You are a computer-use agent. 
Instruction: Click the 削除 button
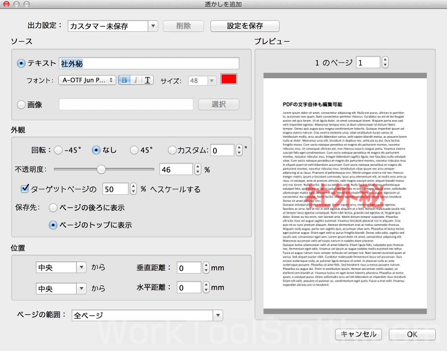coord(183,26)
